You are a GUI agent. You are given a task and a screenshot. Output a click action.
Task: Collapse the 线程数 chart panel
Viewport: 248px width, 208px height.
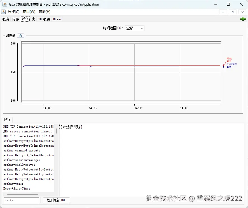(20, 36)
